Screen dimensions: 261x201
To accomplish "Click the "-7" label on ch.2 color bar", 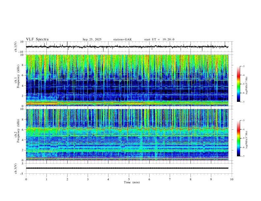I will point(243,156).
